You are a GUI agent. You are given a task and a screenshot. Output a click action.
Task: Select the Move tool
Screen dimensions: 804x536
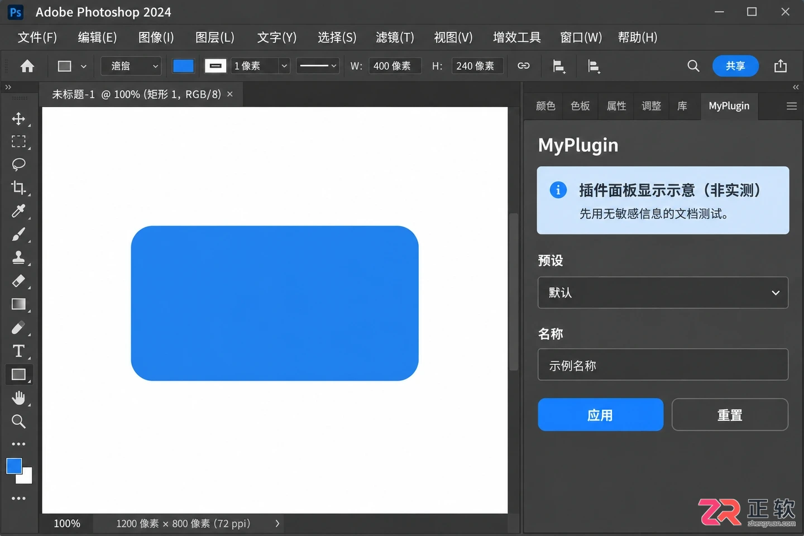(x=18, y=119)
